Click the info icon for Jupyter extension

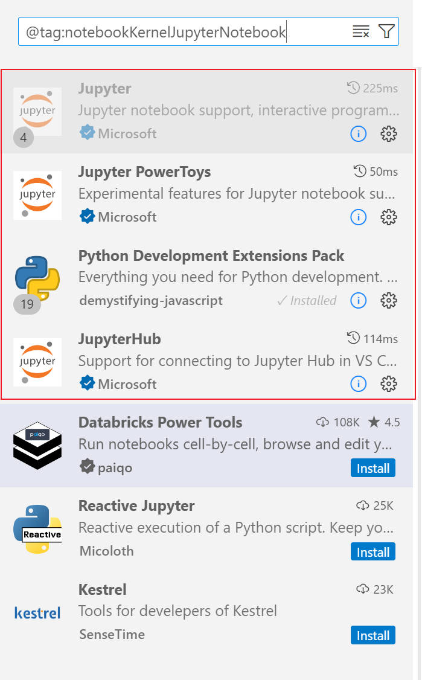click(x=359, y=134)
